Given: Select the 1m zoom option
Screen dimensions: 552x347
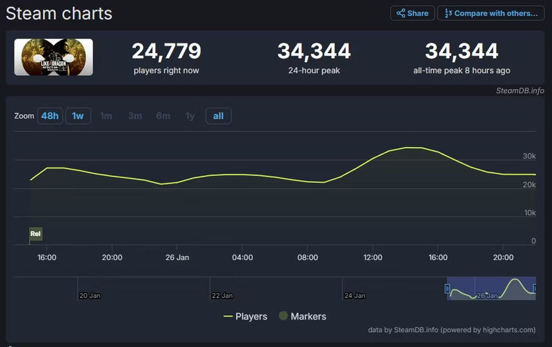Looking at the screenshot, I should click(106, 116).
